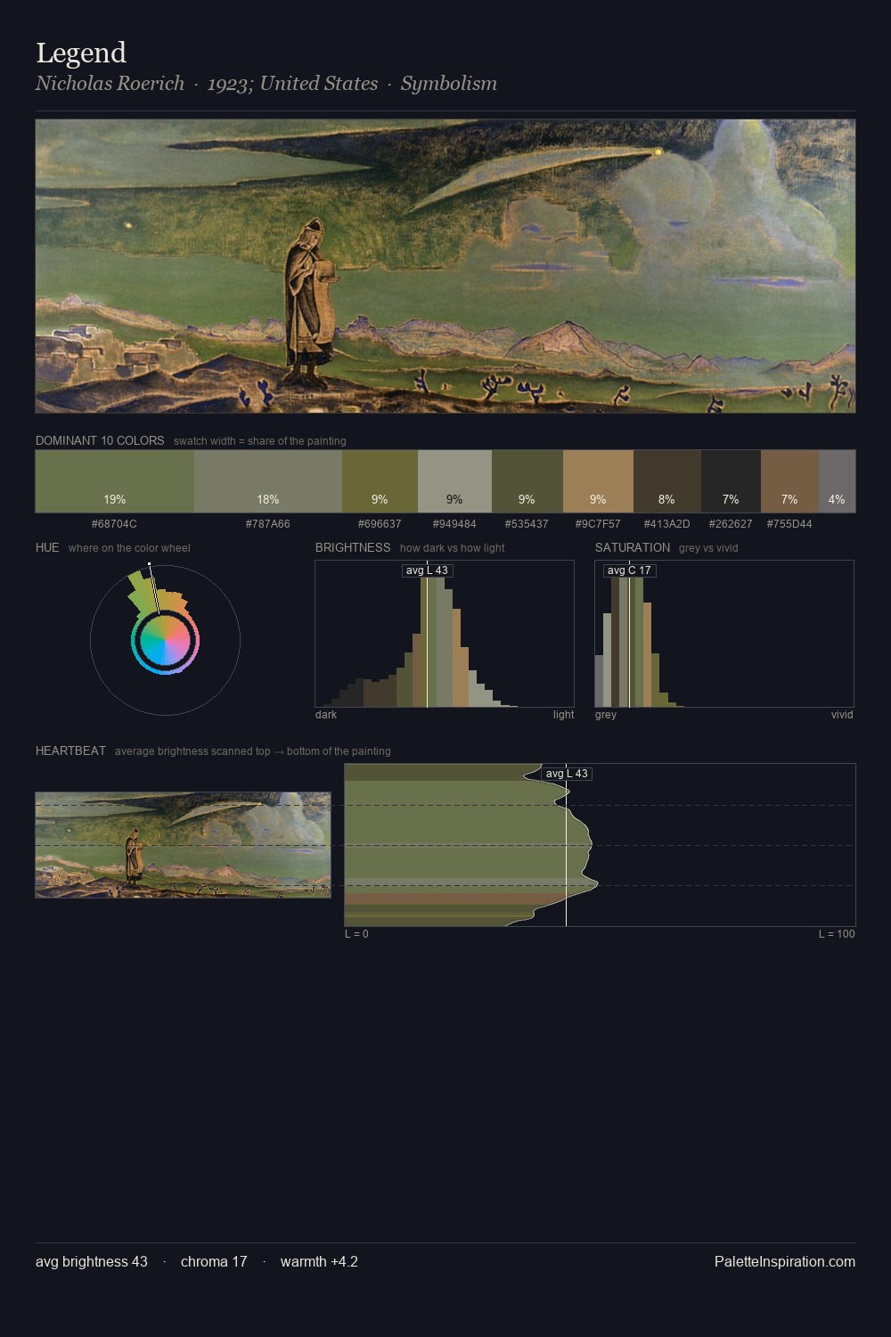Click the #755D44 hex code label
Viewport: 891px width, 1337px height.
(x=789, y=524)
